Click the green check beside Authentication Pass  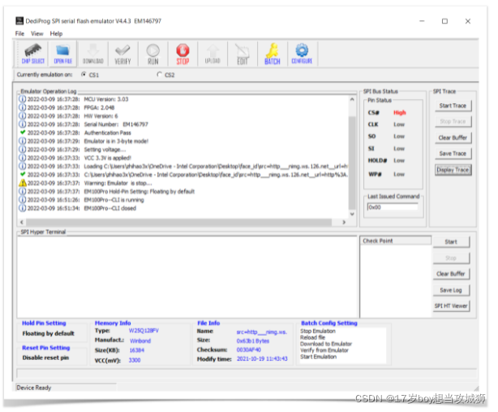(22, 132)
